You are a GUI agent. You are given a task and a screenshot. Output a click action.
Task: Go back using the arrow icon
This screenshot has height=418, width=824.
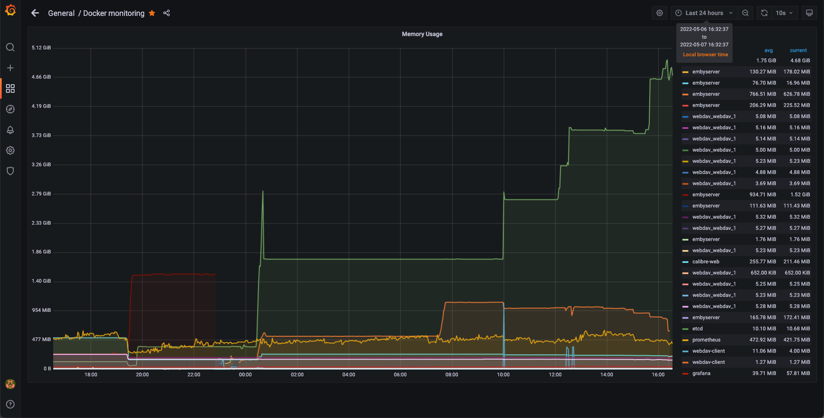(x=35, y=13)
